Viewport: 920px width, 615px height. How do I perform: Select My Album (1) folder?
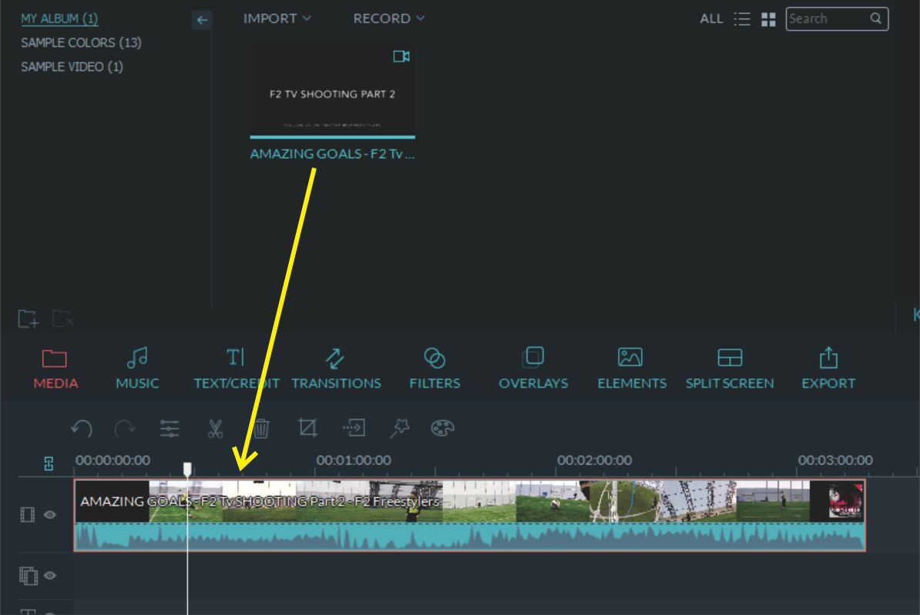59,18
